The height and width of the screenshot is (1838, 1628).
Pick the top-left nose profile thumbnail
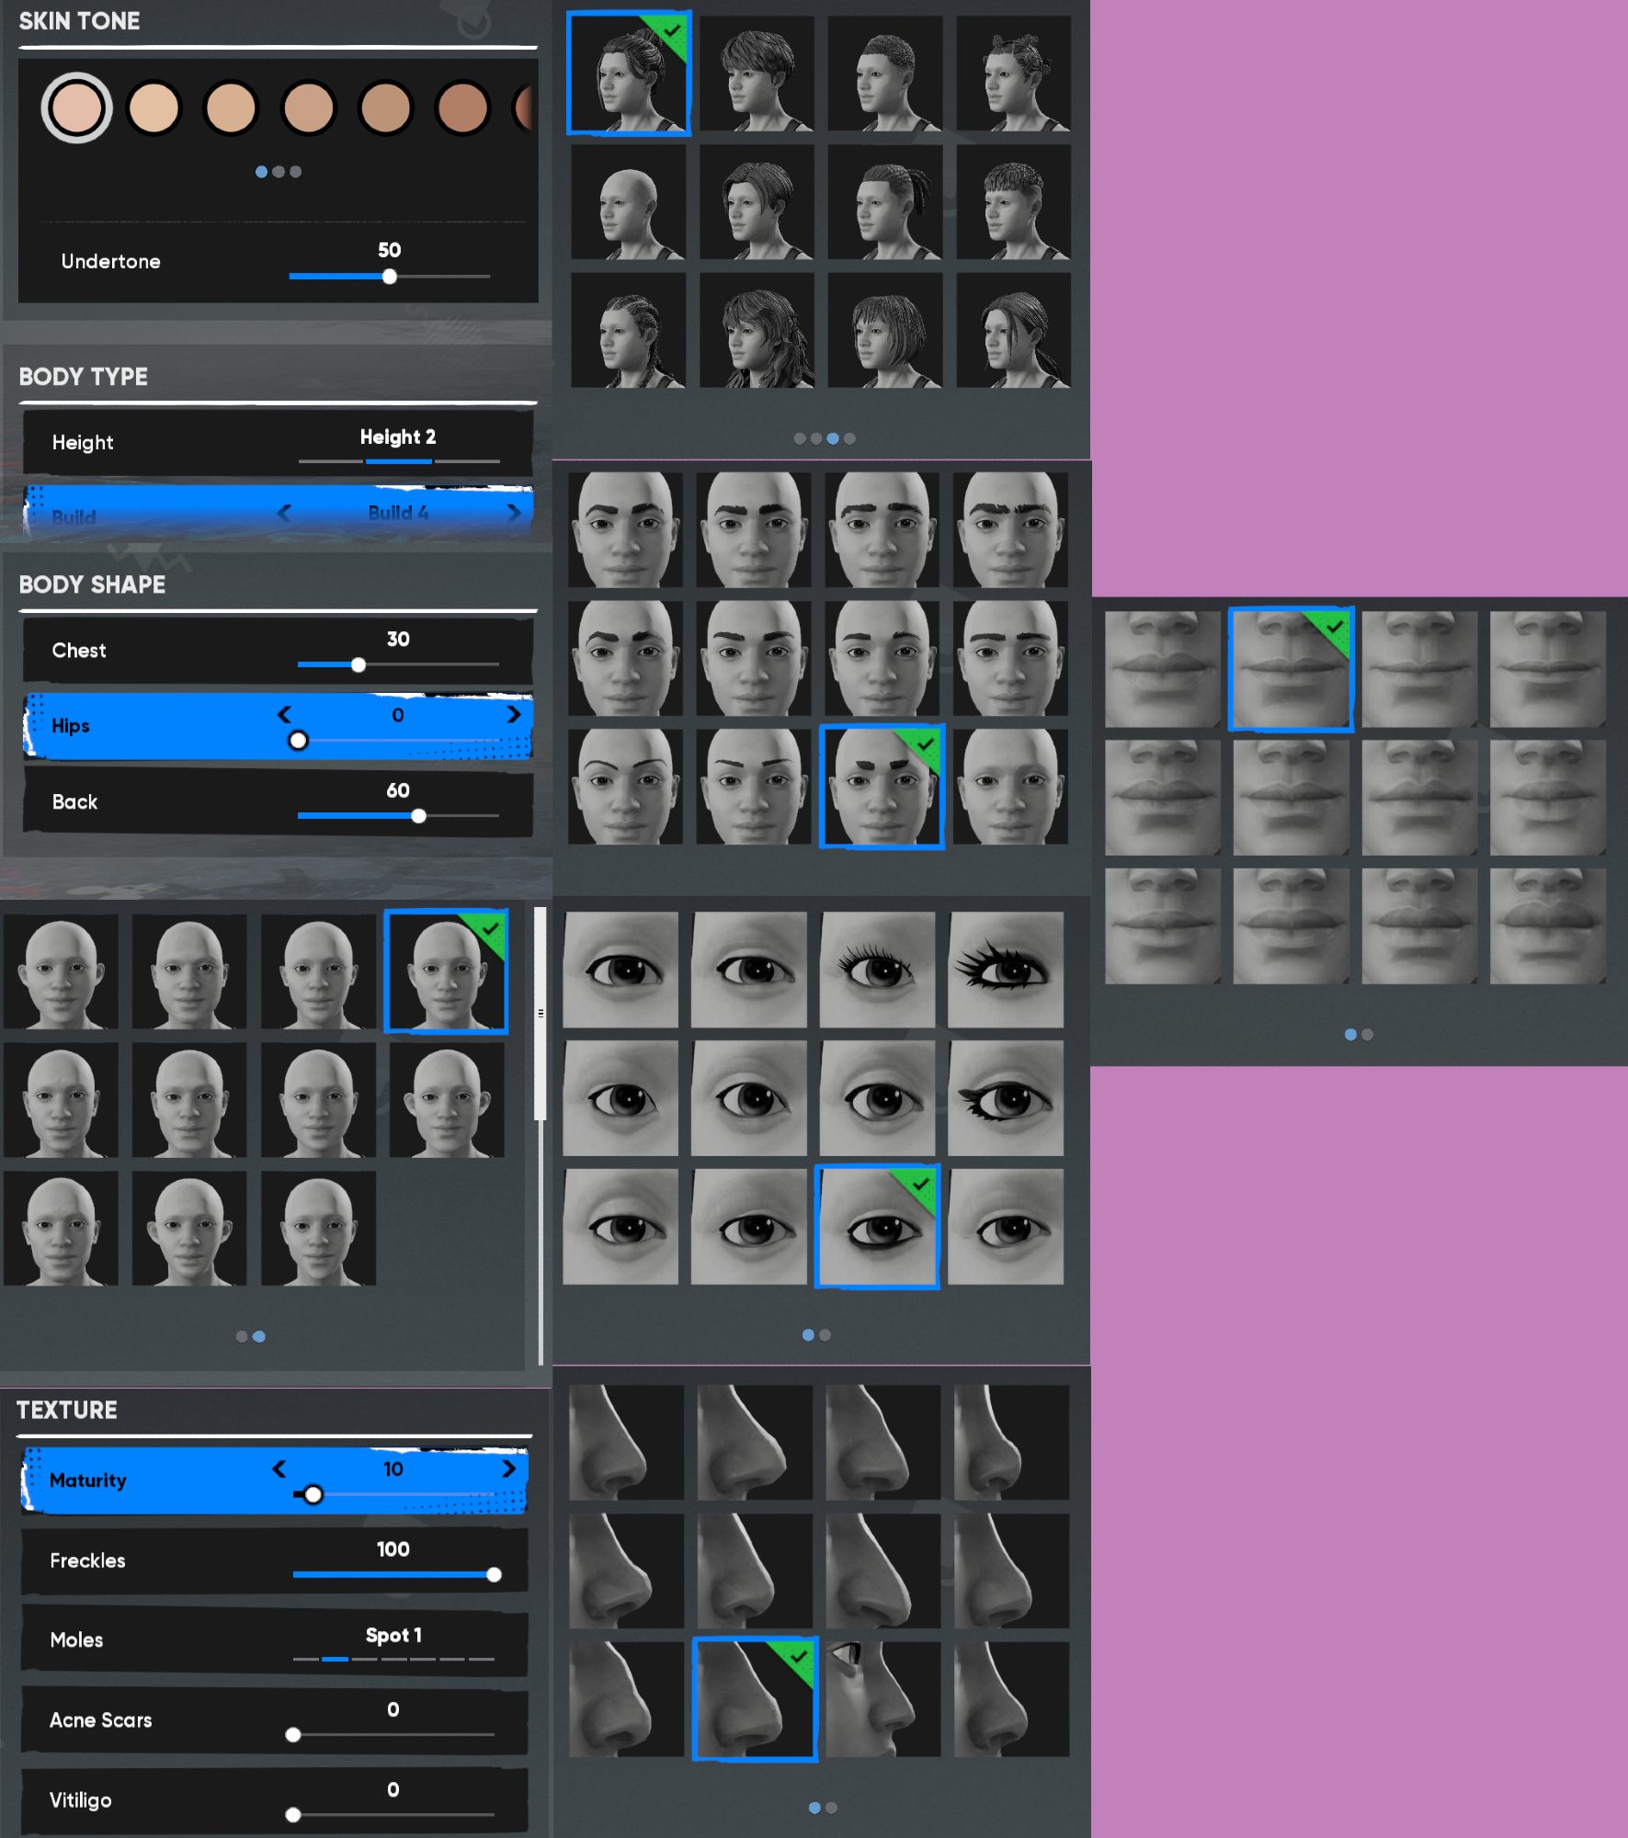pos(626,1443)
